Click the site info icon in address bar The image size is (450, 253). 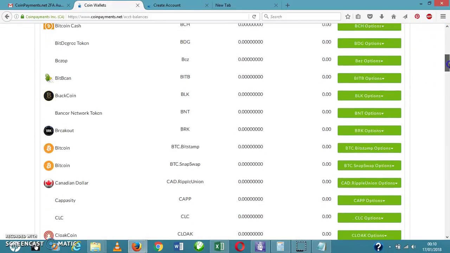16,17
